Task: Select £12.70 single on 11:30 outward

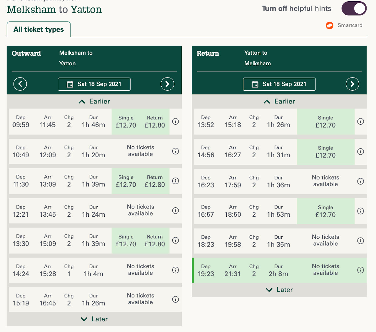Action: click(126, 181)
